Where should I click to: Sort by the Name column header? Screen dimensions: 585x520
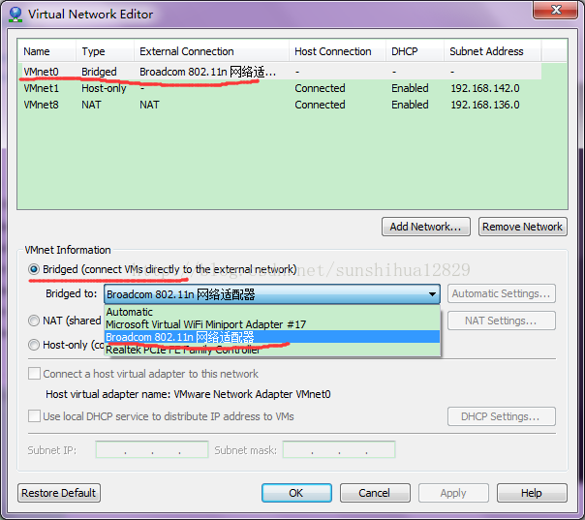click(x=47, y=51)
